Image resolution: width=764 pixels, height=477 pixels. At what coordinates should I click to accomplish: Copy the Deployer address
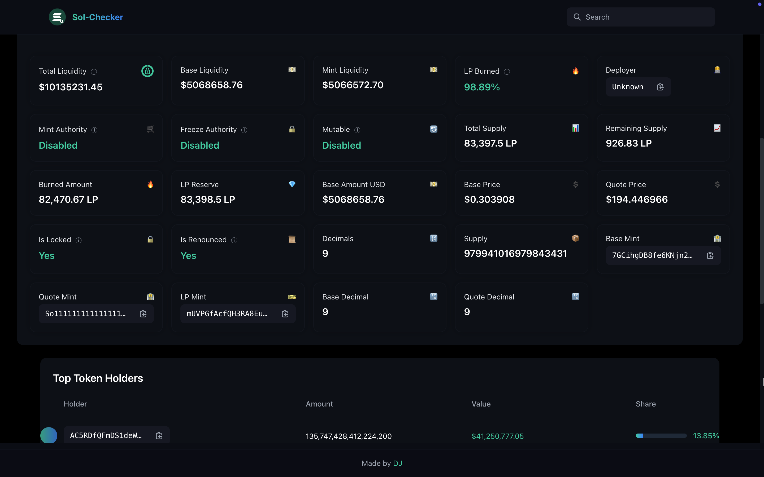tap(660, 87)
